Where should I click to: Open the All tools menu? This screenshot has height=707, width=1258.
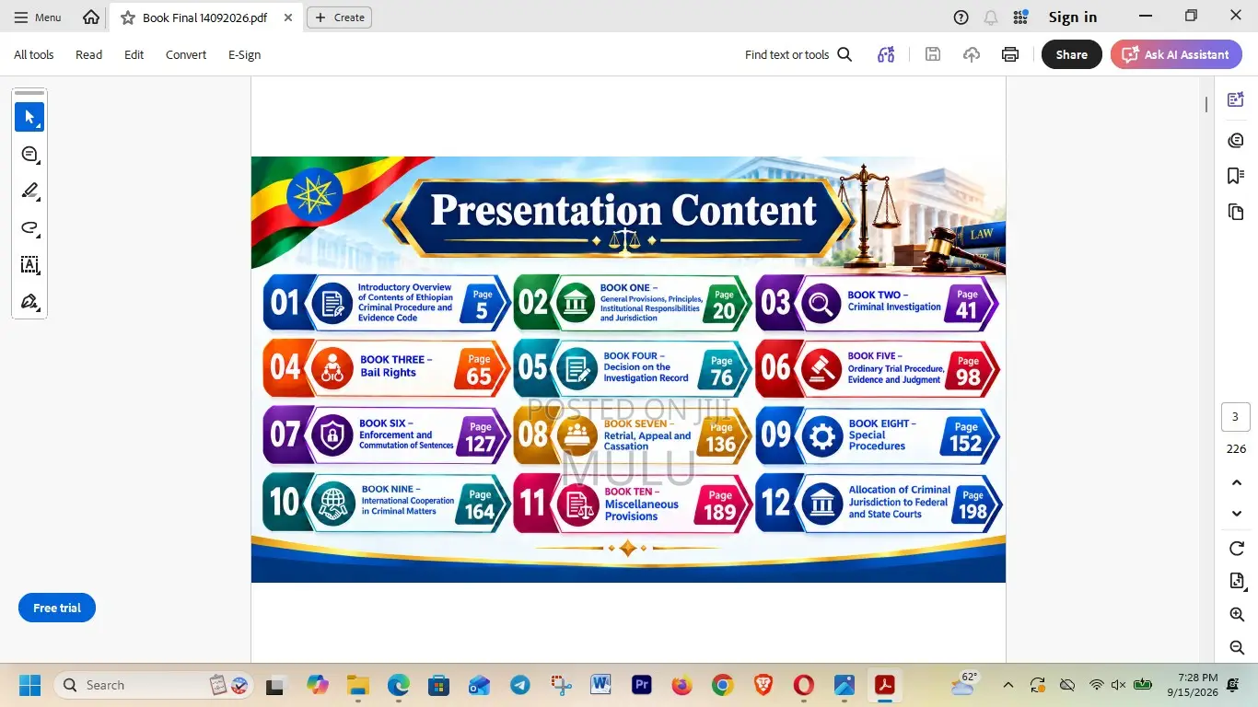point(34,54)
